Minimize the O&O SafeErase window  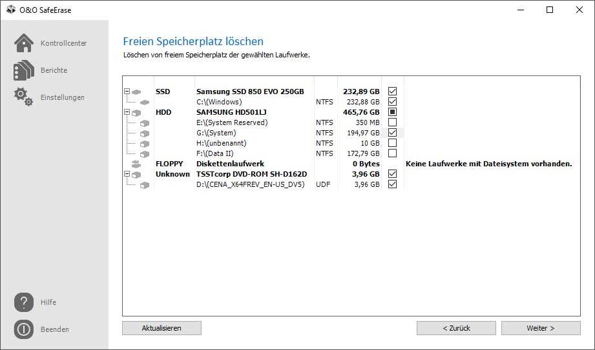pyautogui.click(x=520, y=10)
